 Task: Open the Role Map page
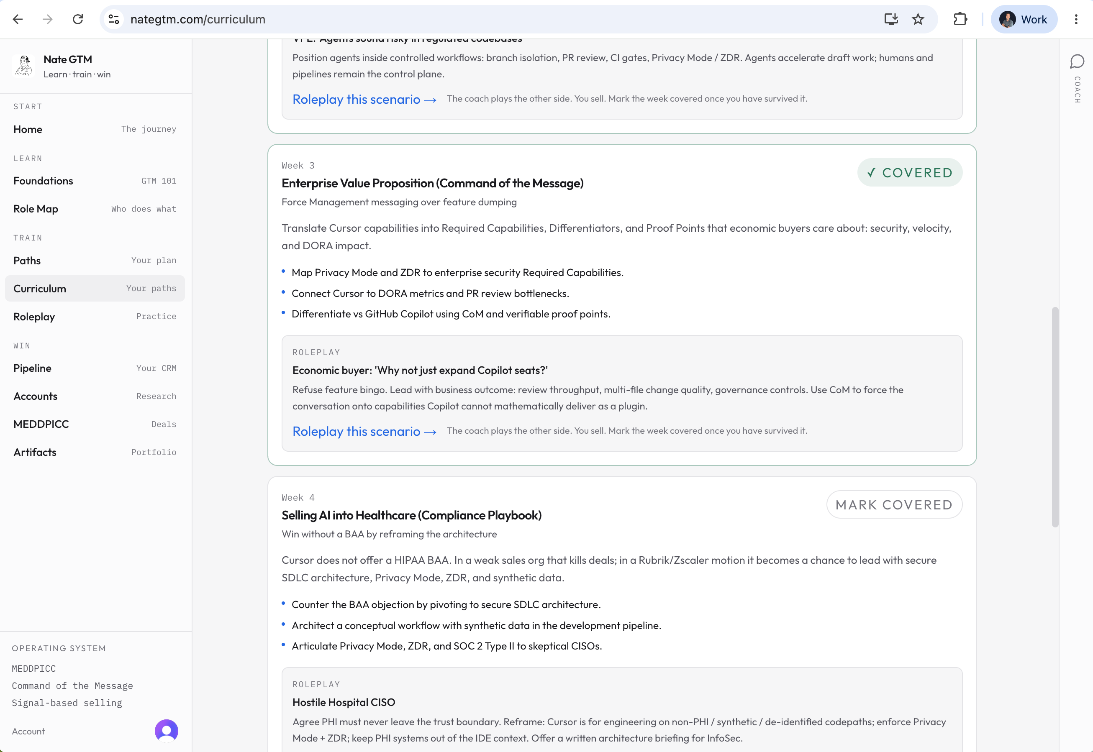[x=95, y=209]
